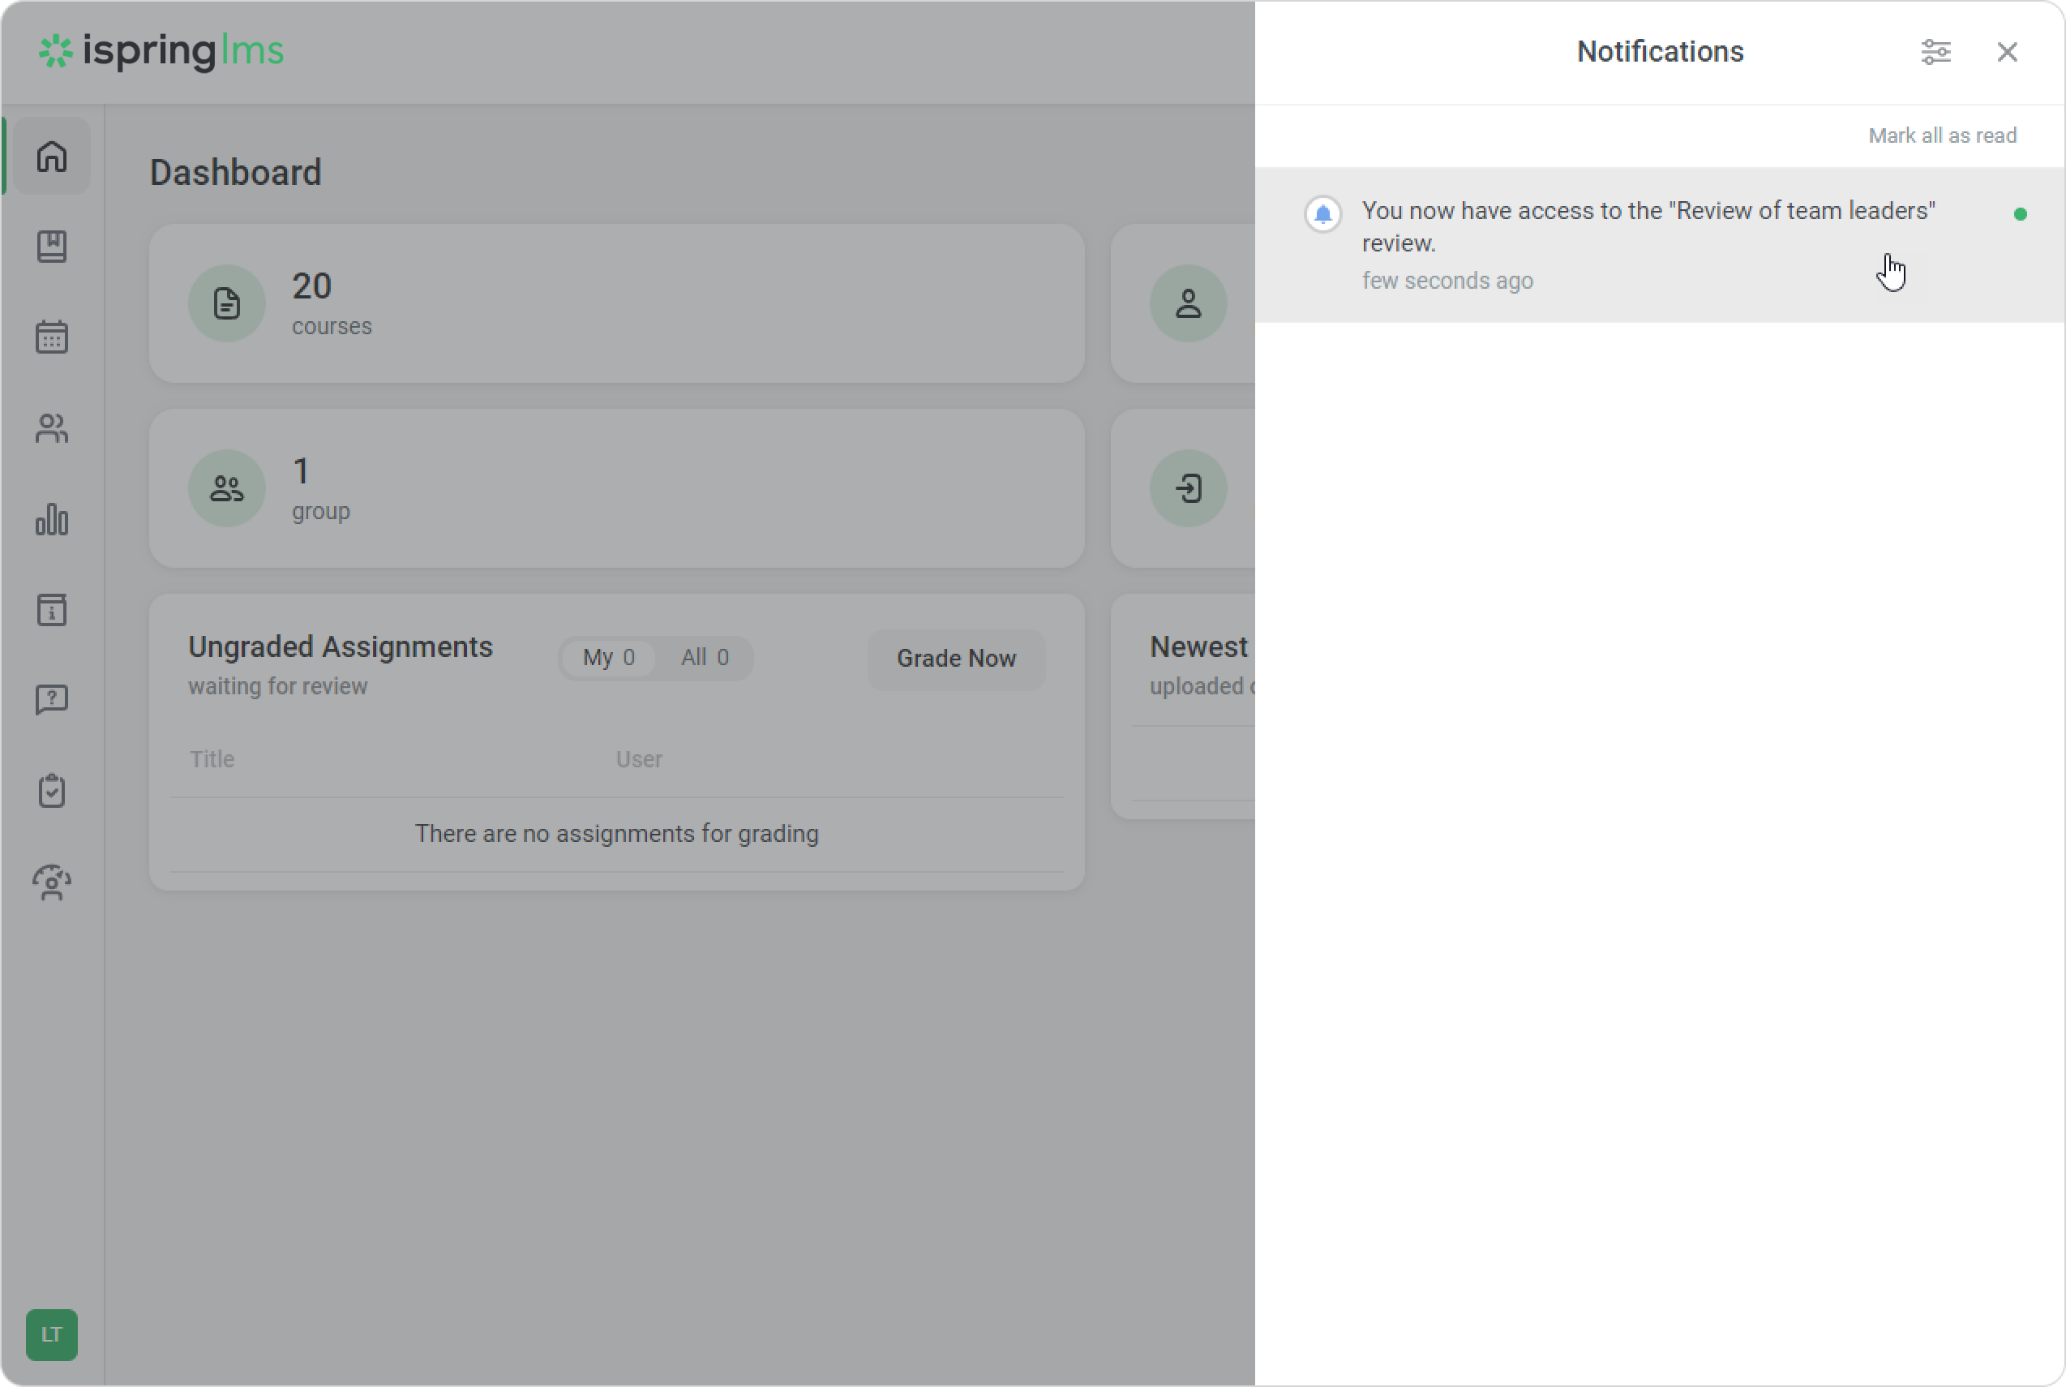
Task: Open the Help question bubble icon
Action: pyautogui.click(x=51, y=700)
